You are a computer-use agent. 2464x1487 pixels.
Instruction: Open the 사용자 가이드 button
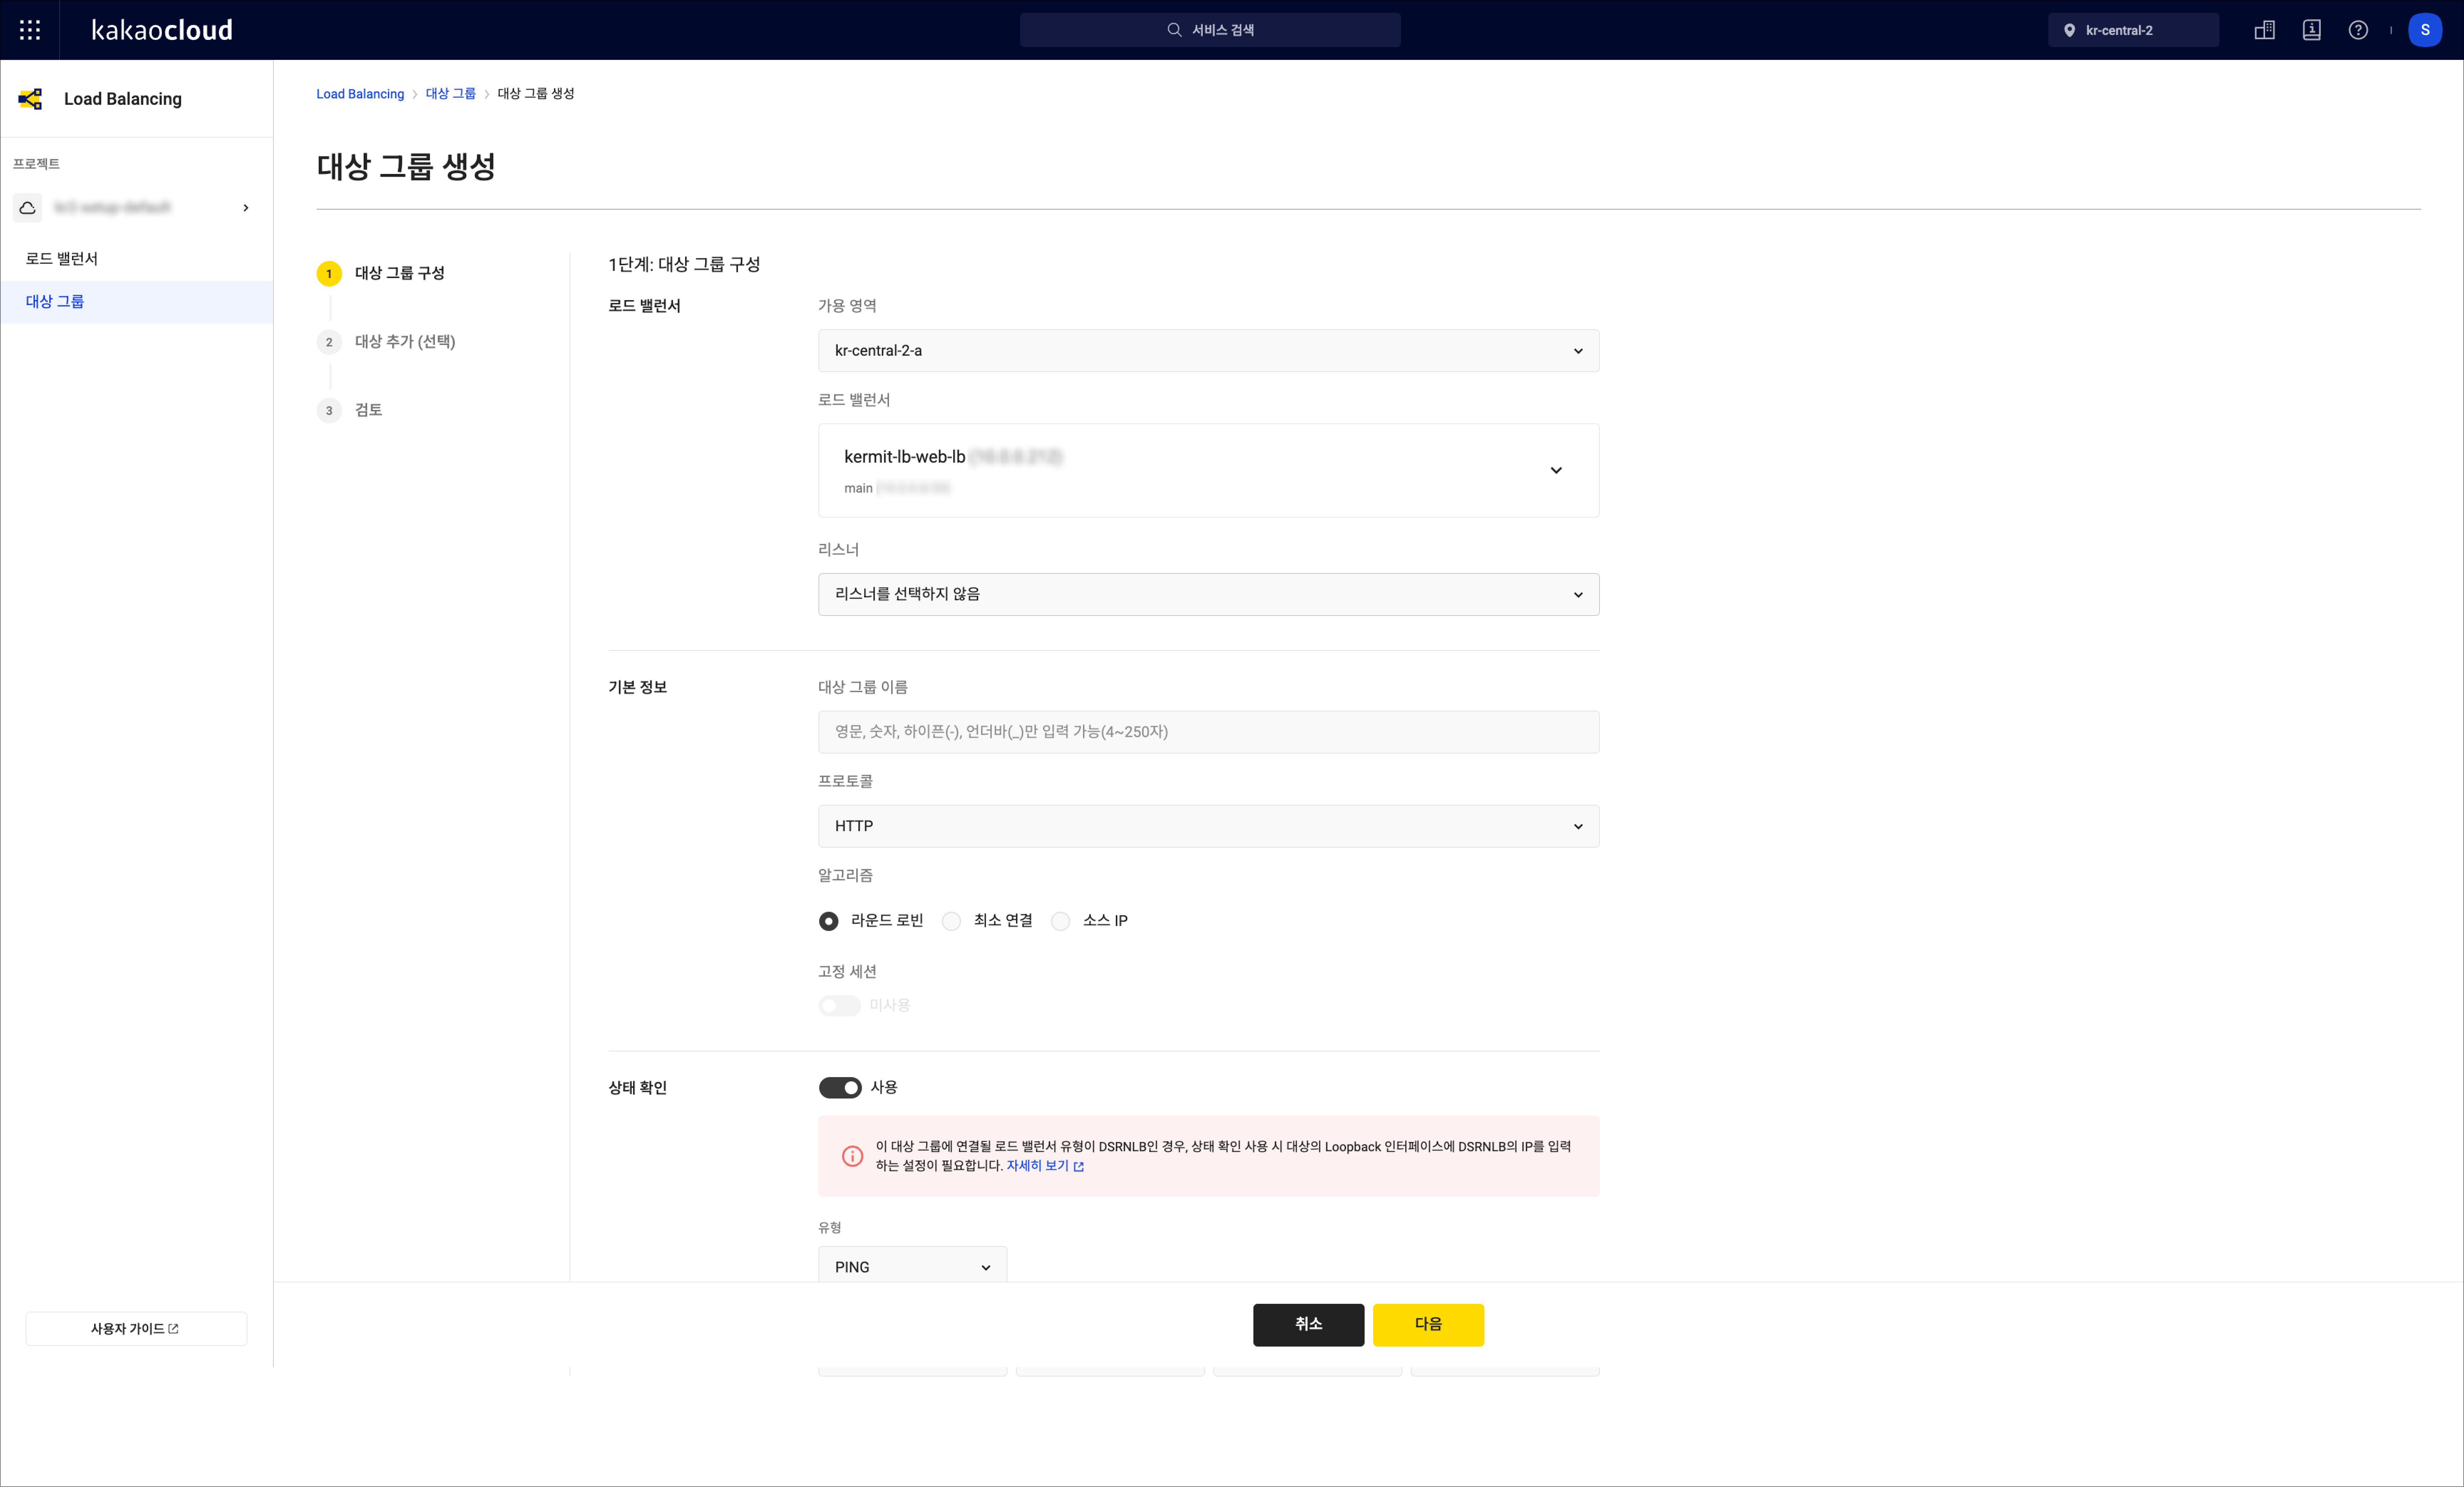tap(136, 1329)
